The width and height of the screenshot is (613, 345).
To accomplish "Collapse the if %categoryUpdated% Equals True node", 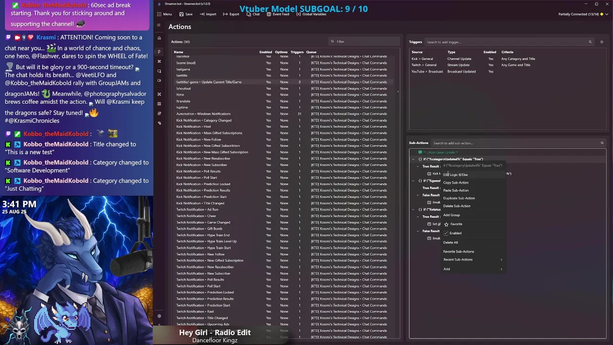I will (x=413, y=159).
